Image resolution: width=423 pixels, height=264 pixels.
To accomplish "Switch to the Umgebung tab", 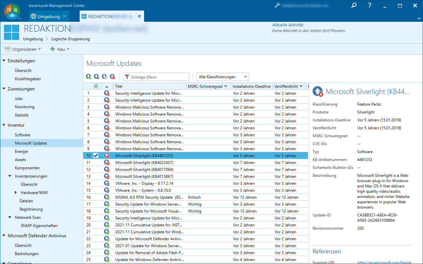I will tap(48, 16).
